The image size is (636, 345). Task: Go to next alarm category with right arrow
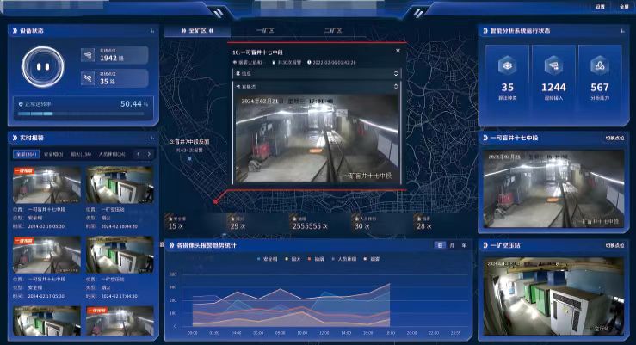(149, 154)
